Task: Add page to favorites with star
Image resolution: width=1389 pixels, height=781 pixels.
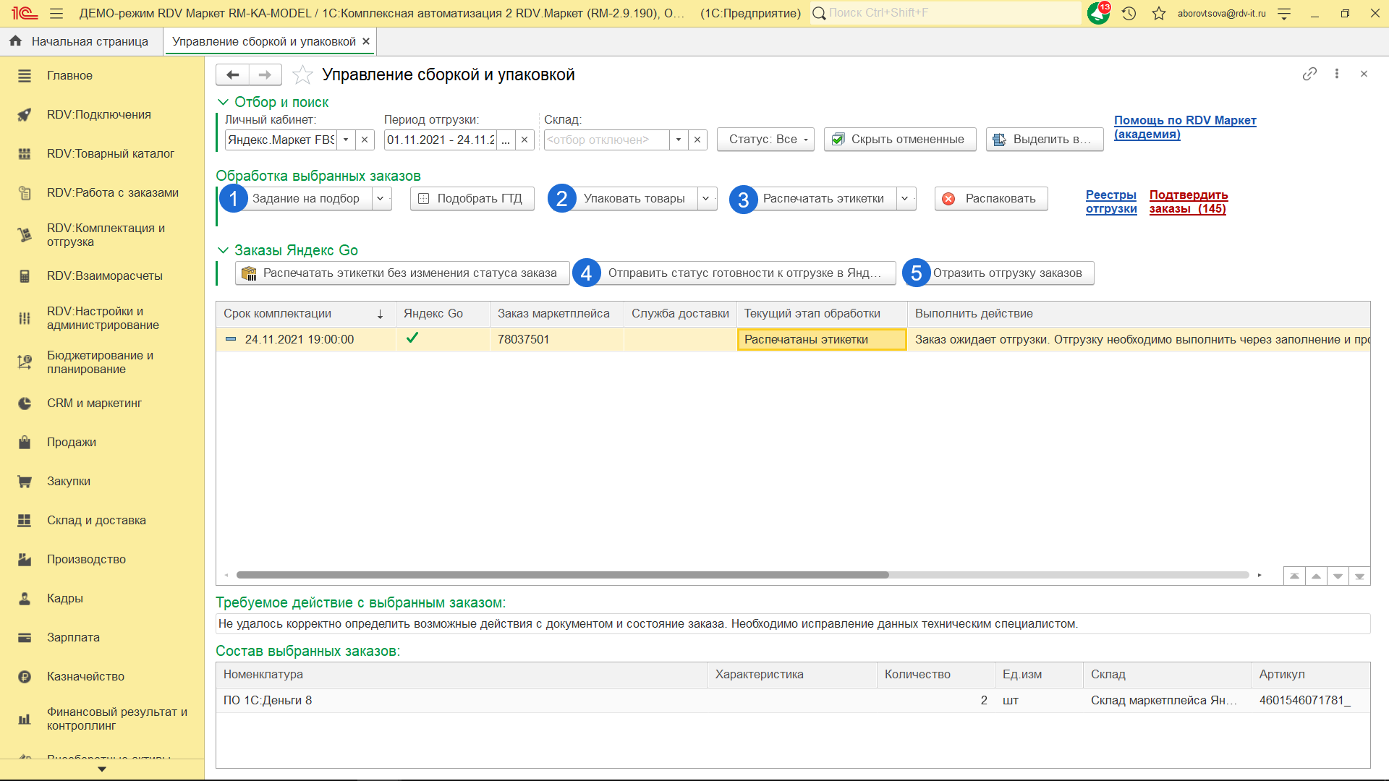Action: tap(302, 74)
